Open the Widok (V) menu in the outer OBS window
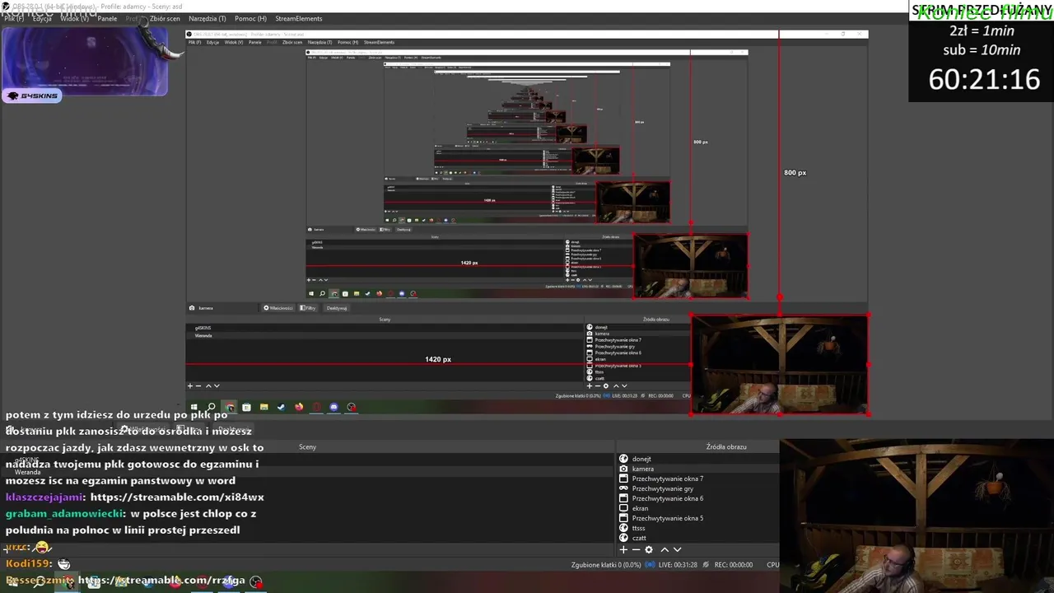This screenshot has height=593, width=1054. [x=74, y=18]
